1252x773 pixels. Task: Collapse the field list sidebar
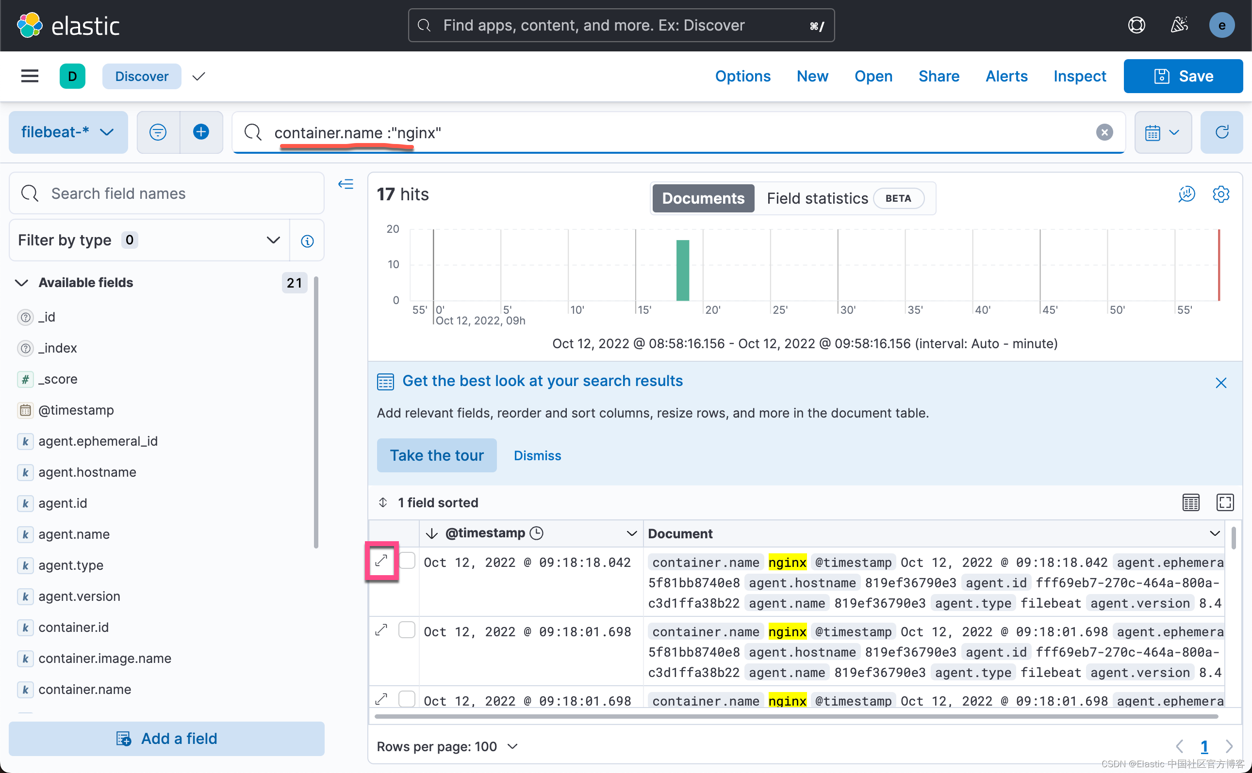click(346, 184)
